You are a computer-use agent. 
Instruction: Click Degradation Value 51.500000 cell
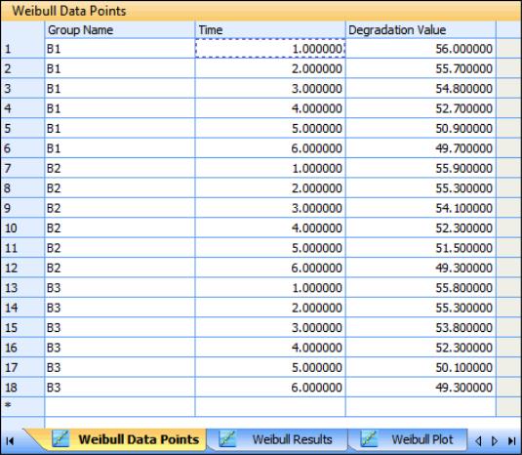pos(421,248)
